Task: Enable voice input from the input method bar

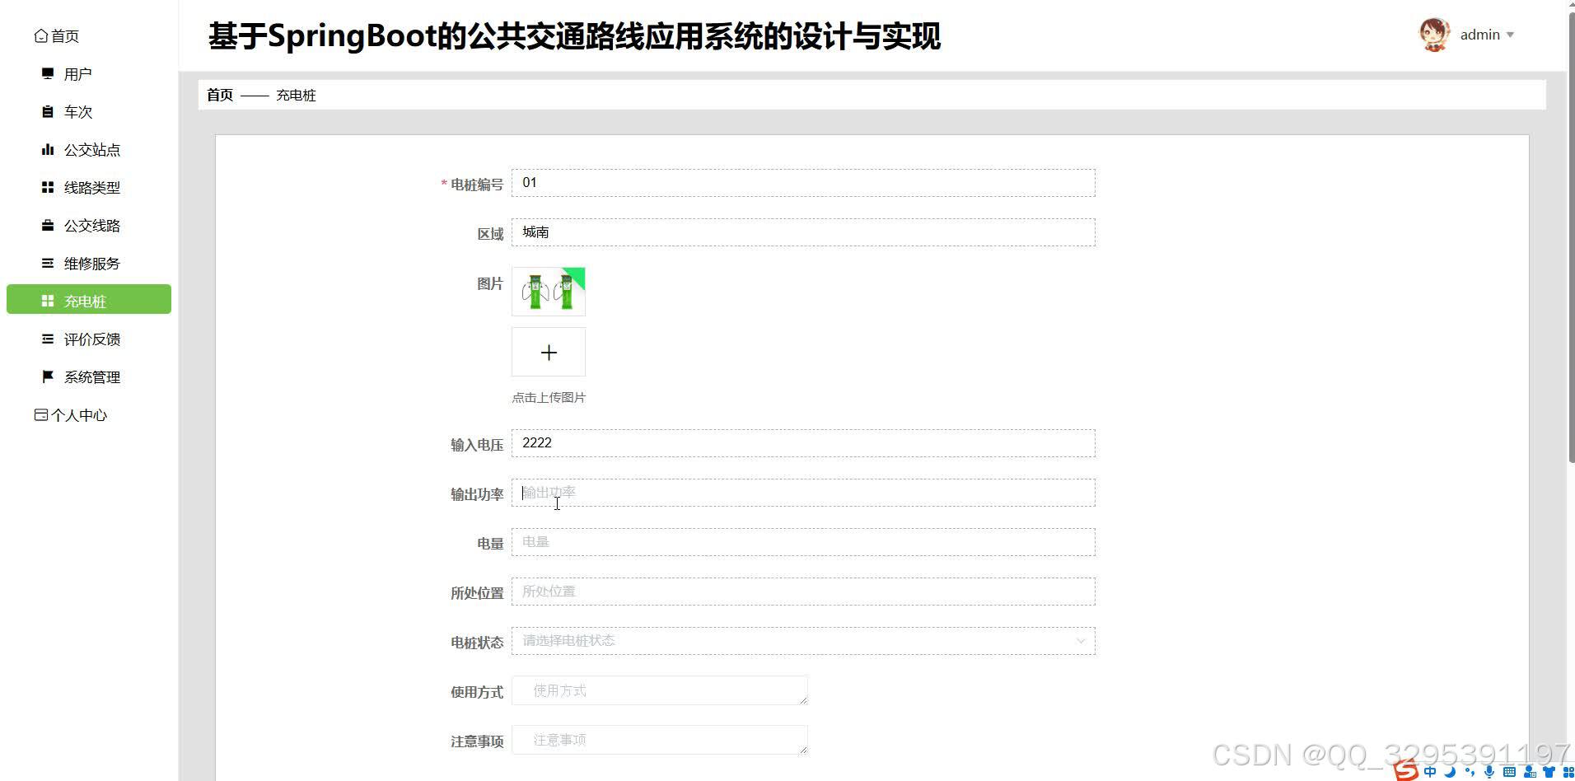Action: pyautogui.click(x=1489, y=772)
